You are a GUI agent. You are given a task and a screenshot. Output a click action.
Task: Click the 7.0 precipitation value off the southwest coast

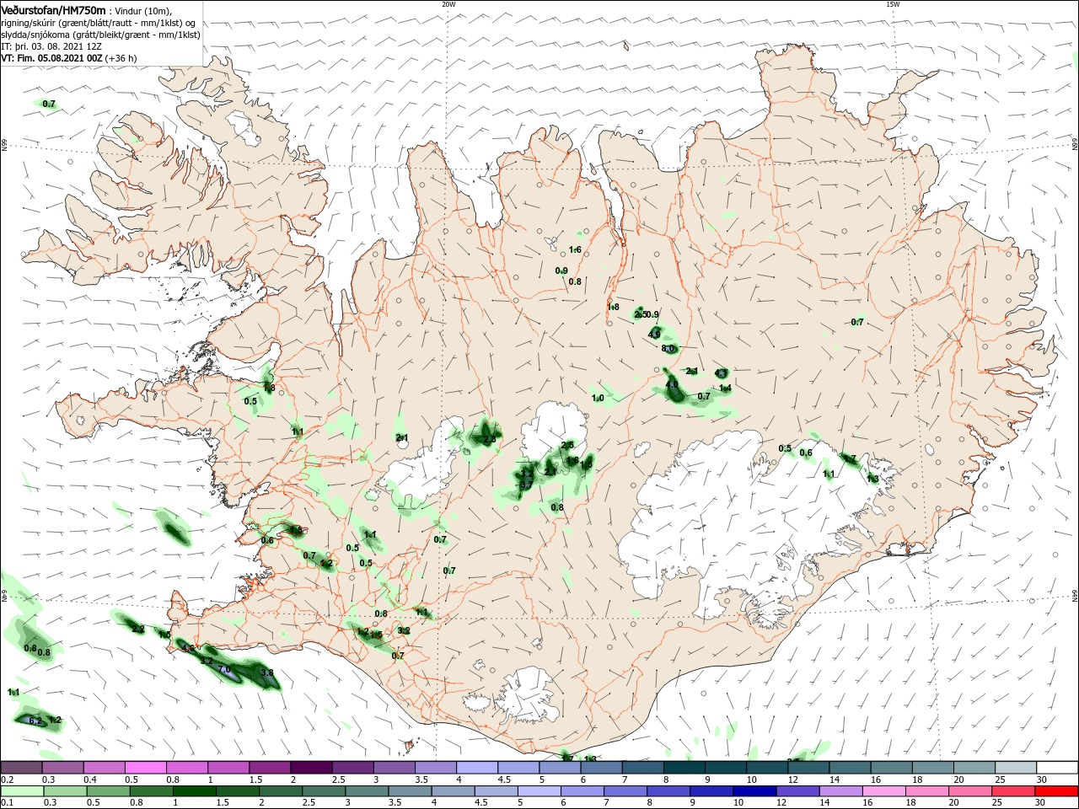tap(224, 669)
